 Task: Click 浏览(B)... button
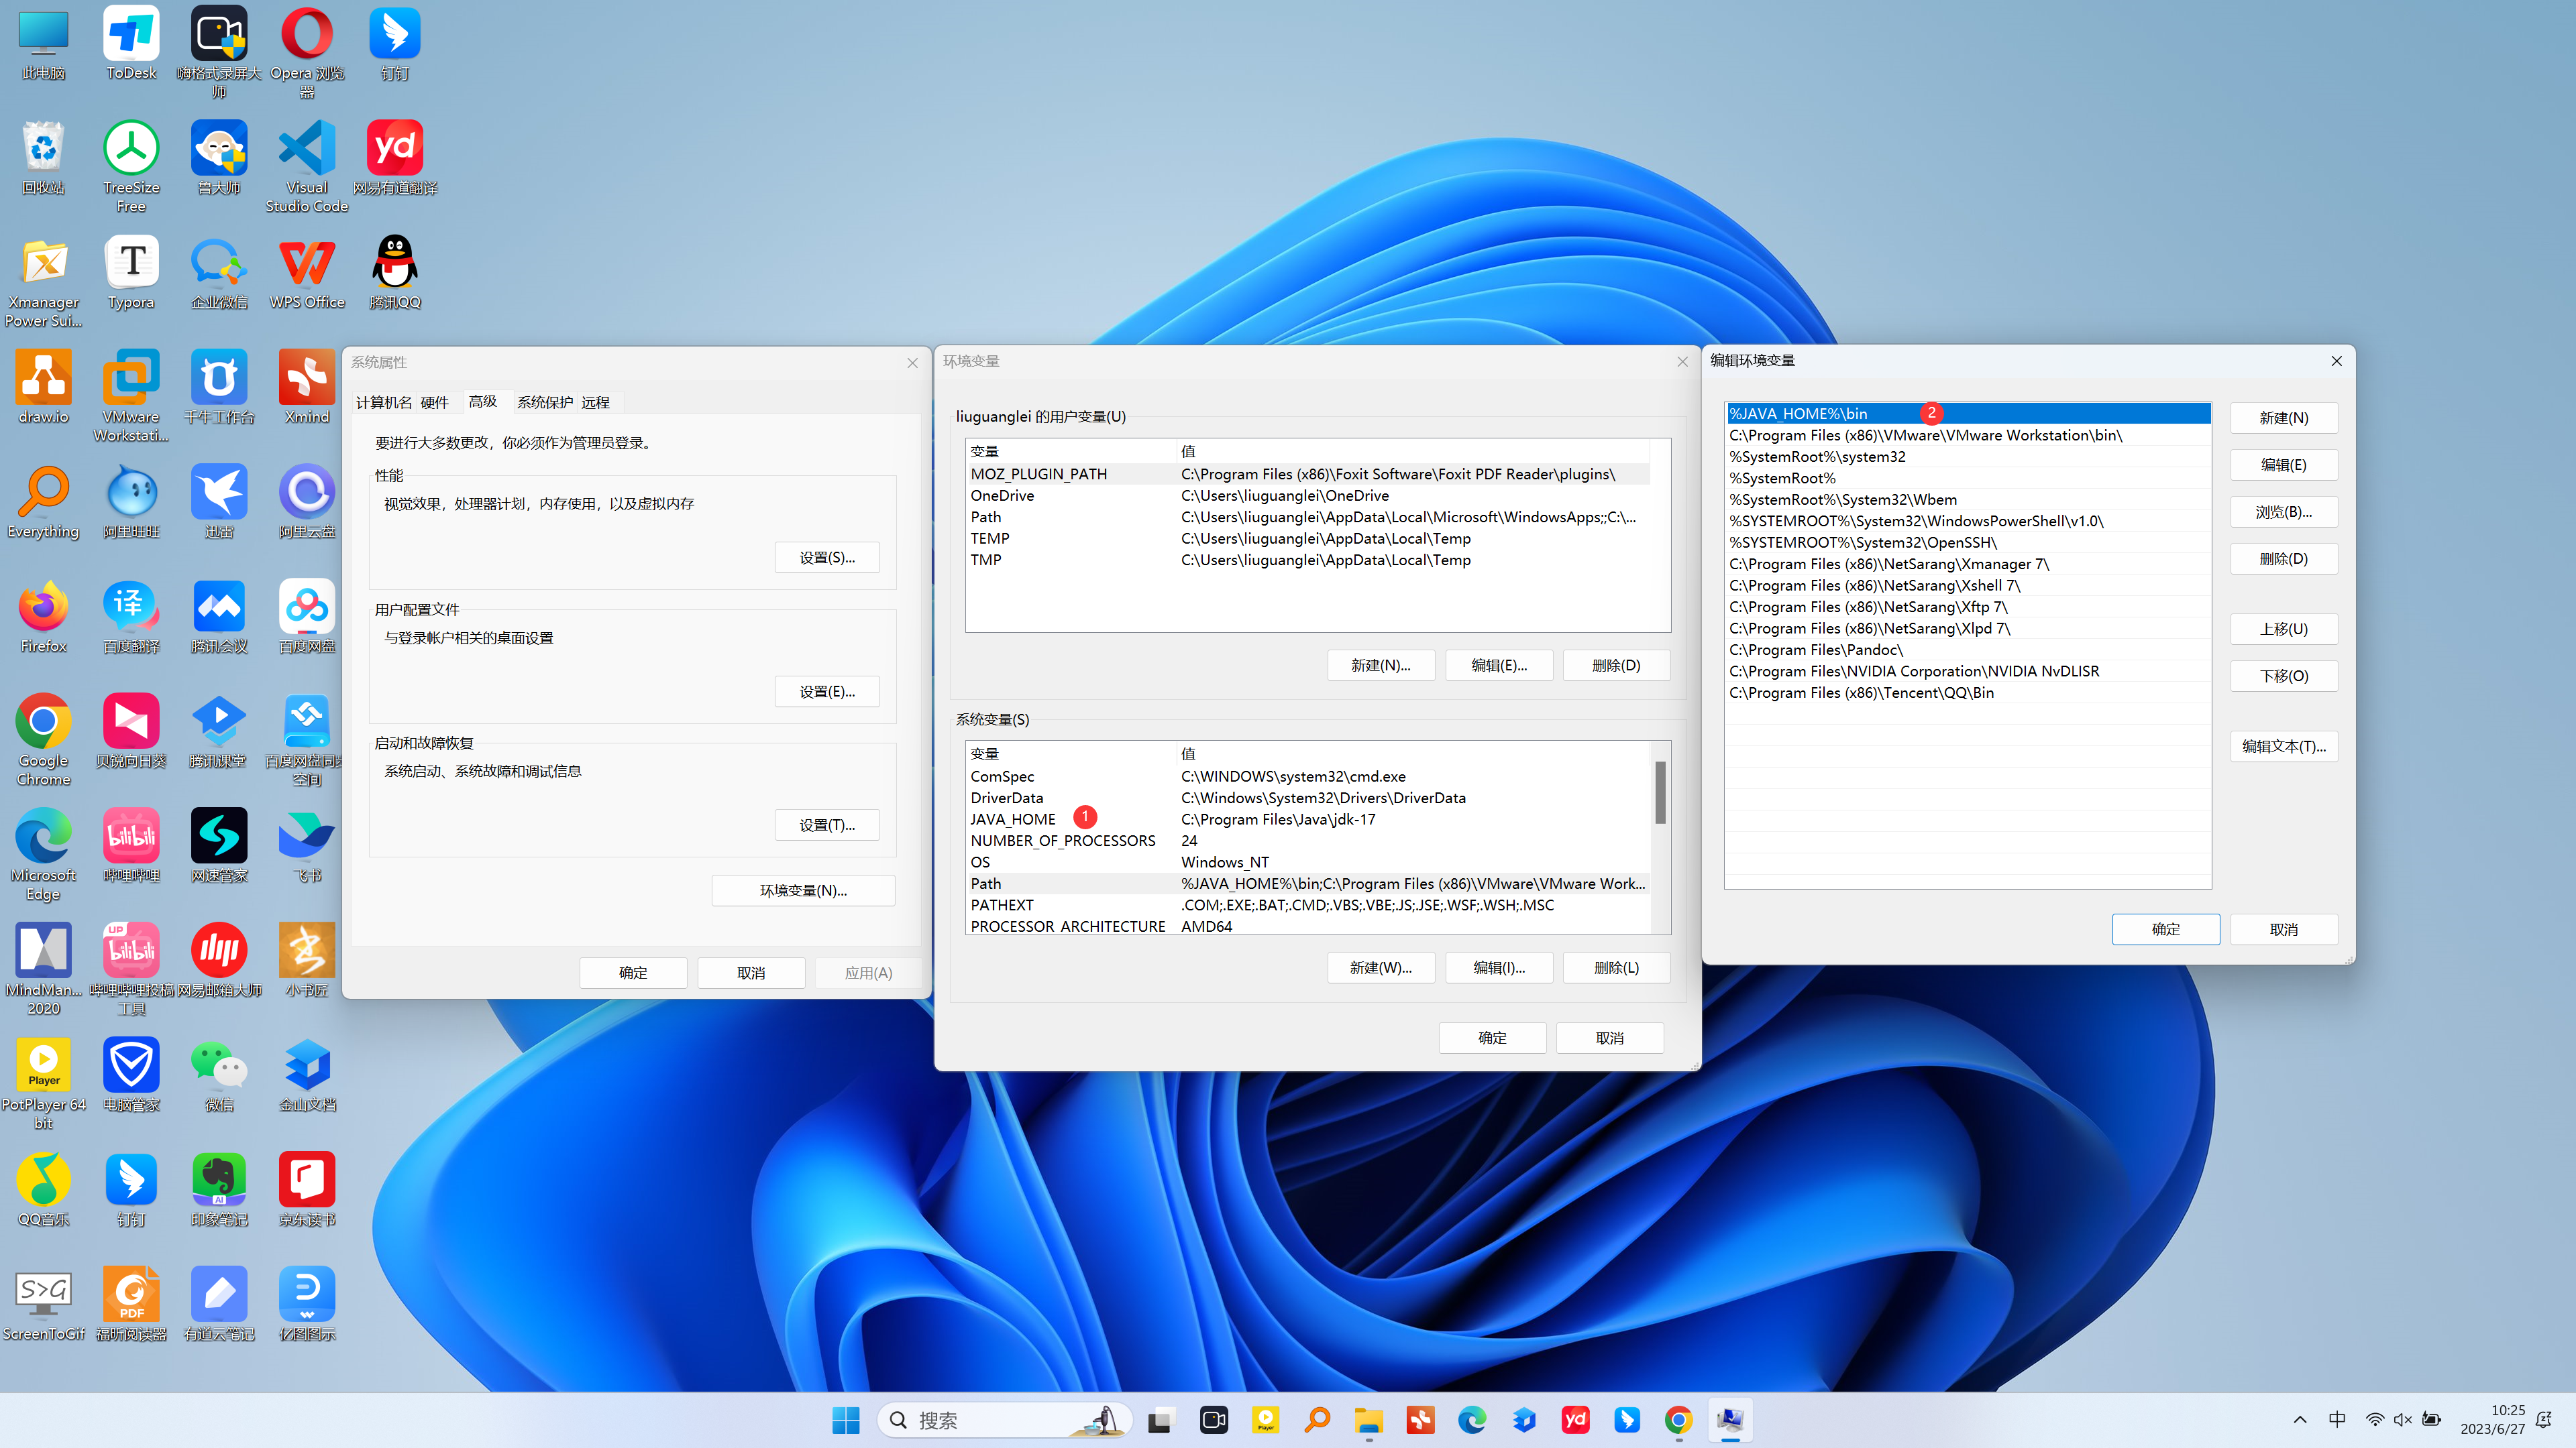click(2284, 511)
